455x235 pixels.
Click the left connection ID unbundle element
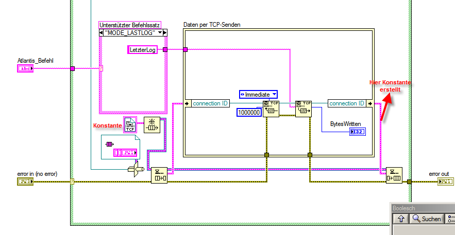[208, 103]
